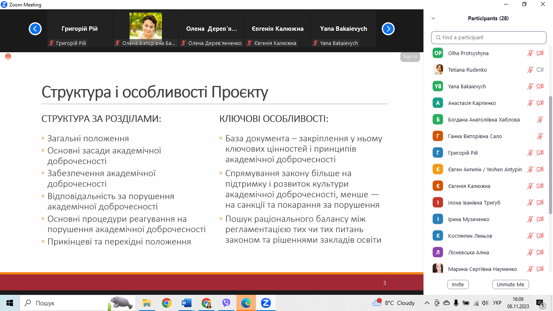Click the camera icon next to Tetiana Rudenko
The image size is (553, 311).
(x=540, y=70)
